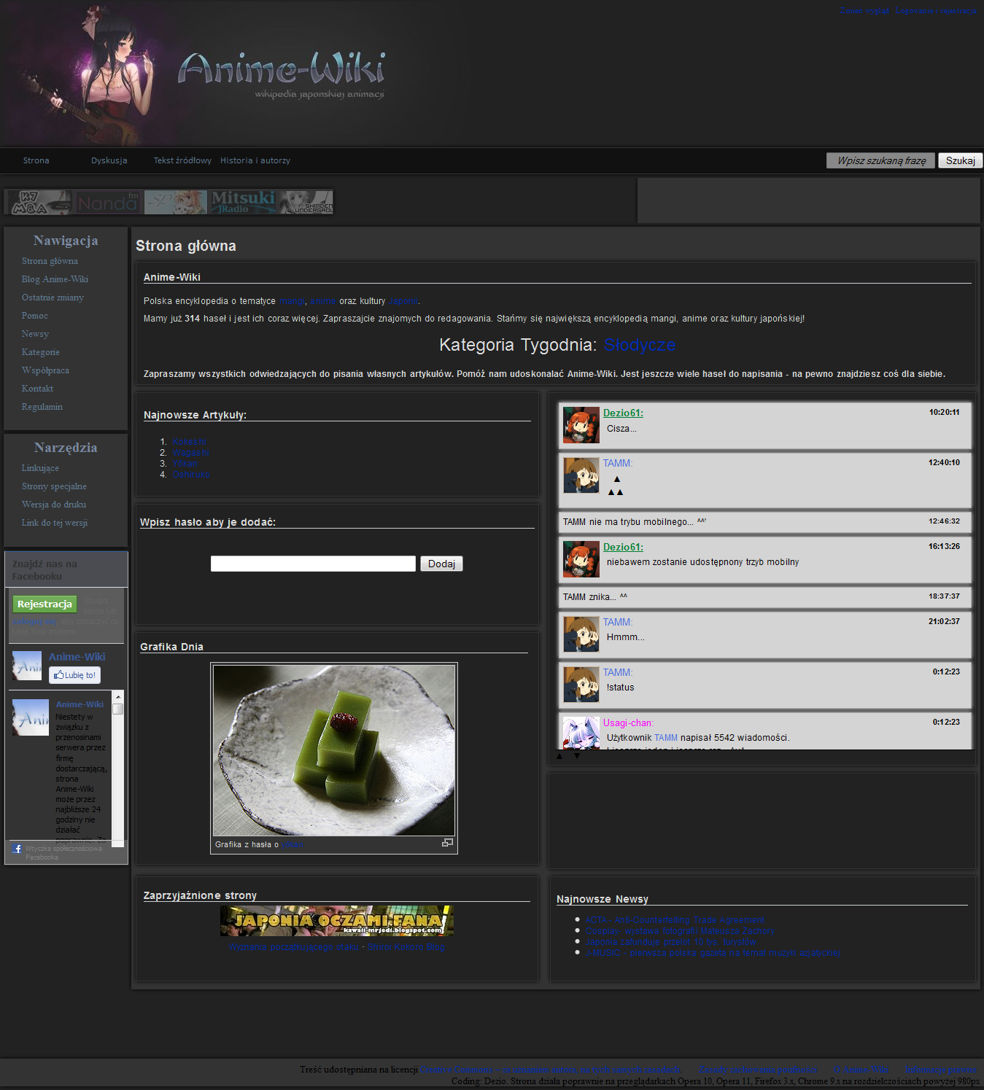Open the Tekst źródłowy tab

pyautogui.click(x=182, y=160)
